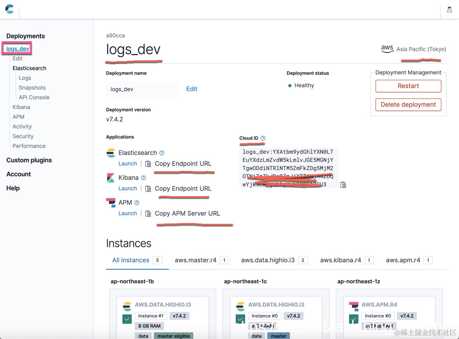The width and height of the screenshot is (459, 339).
Task: Open API Console in sidebar
Action: click(x=34, y=97)
